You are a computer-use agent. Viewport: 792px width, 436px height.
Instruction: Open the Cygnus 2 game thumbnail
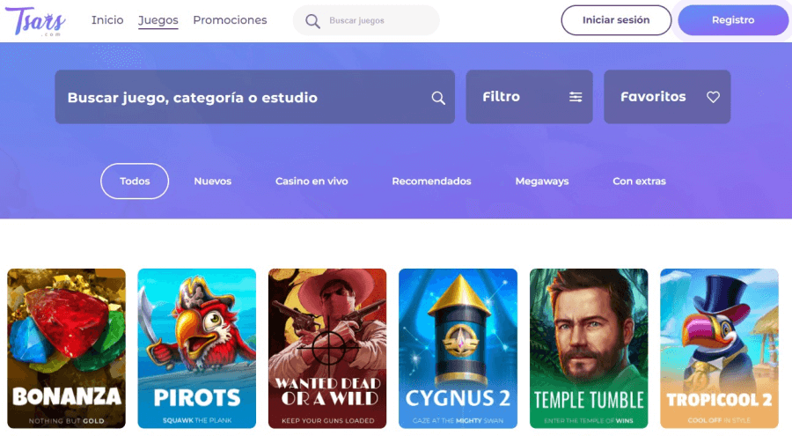[x=458, y=349]
